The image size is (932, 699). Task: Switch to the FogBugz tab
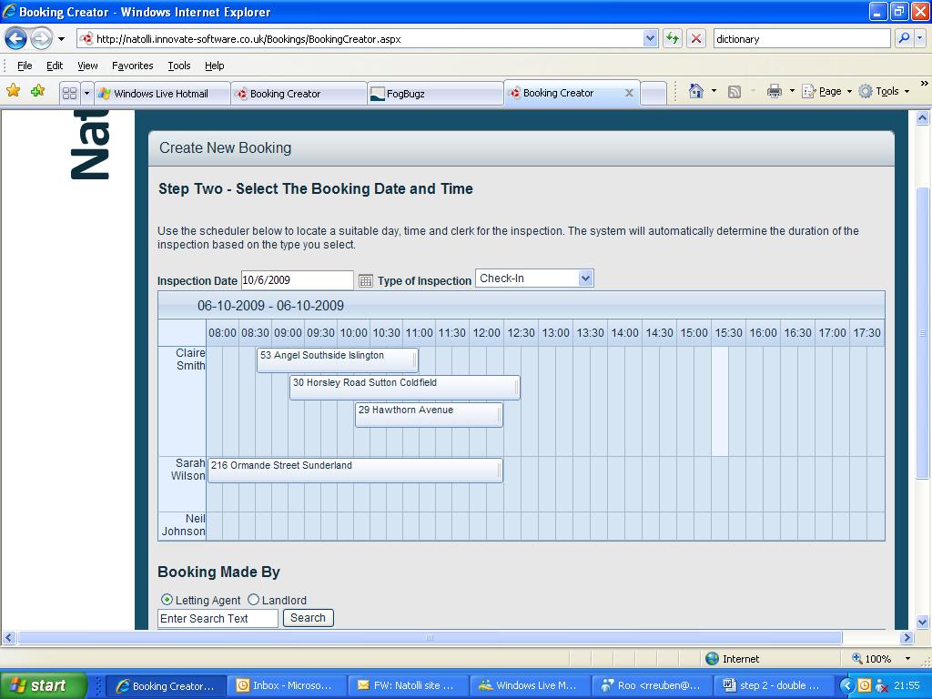pos(435,94)
